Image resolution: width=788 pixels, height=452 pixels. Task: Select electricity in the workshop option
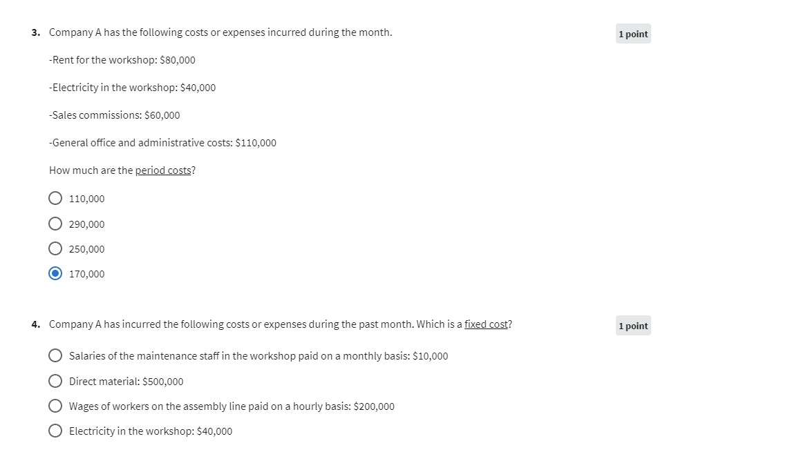tap(55, 431)
